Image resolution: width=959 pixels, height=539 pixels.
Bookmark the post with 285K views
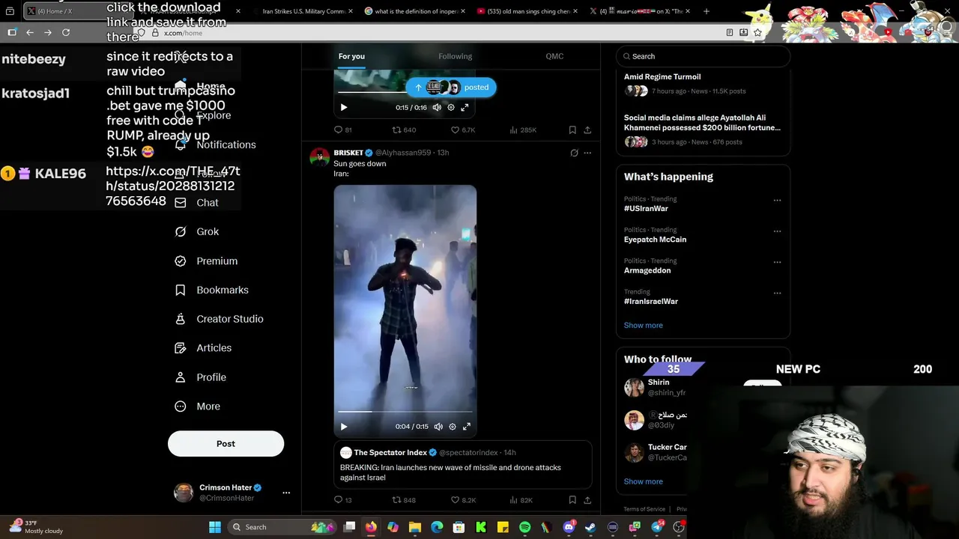572,130
